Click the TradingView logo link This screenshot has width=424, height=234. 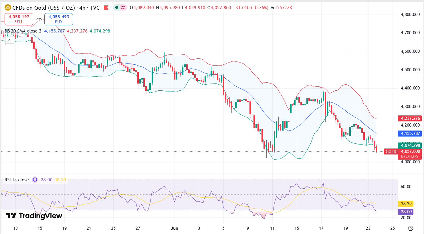tap(34, 216)
